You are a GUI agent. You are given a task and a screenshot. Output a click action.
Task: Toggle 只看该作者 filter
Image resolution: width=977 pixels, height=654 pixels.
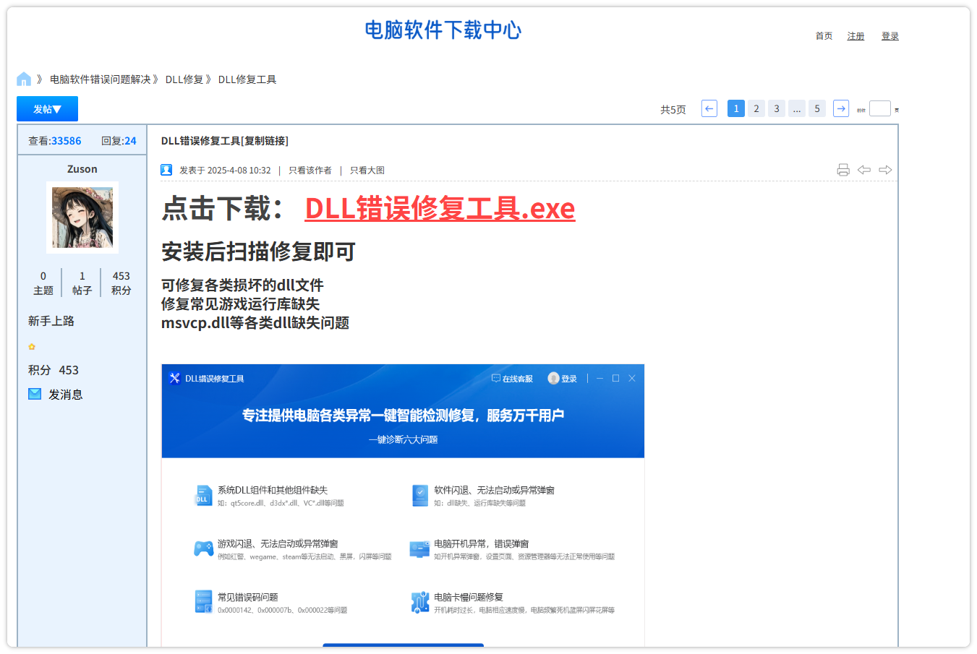(x=310, y=171)
